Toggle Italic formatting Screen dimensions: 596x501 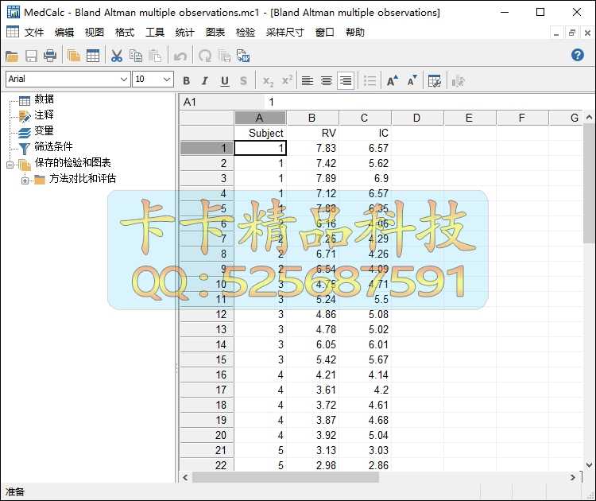(x=205, y=81)
